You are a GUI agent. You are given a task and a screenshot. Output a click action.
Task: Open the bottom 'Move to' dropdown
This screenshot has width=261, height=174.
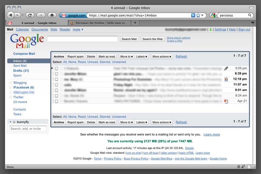coord(127,122)
